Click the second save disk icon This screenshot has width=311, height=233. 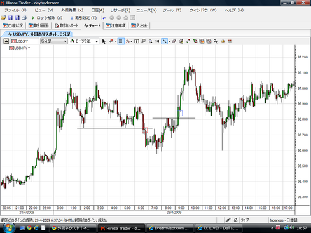tap(17, 18)
